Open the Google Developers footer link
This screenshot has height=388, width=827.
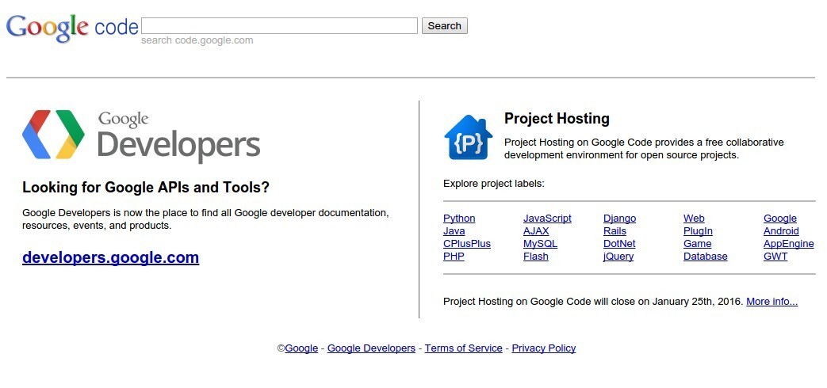371,348
